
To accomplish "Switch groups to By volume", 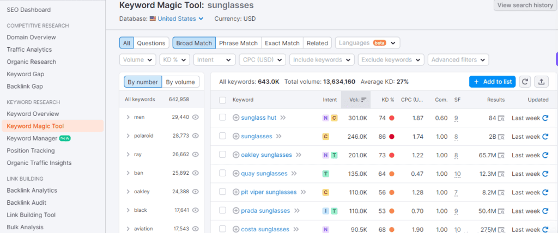I will [x=180, y=82].
